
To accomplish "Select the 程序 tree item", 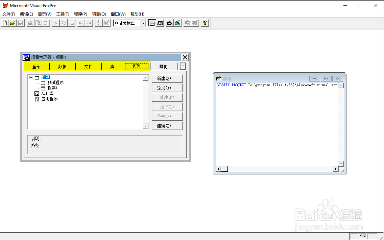I will coord(46,77).
